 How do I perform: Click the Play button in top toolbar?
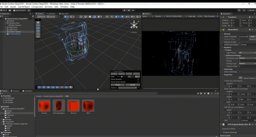tap(124, 10)
